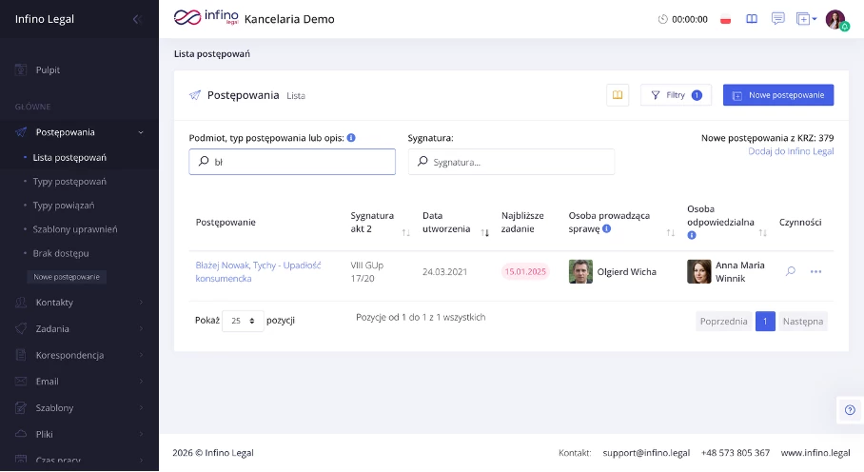Switch language via the Polish flag icon
Viewport: 864px width, 472px height.
click(x=726, y=19)
